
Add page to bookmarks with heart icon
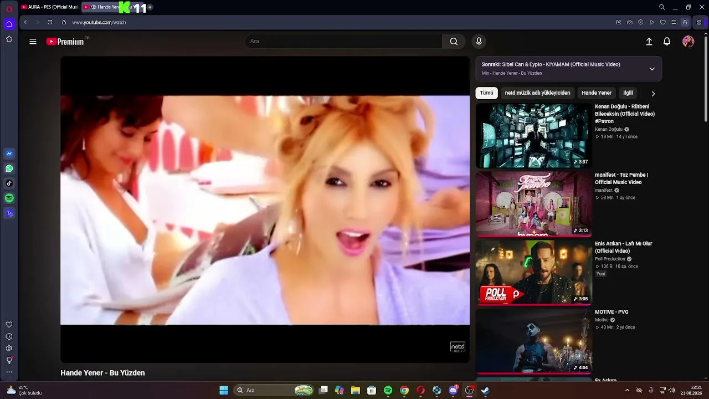coord(663,22)
